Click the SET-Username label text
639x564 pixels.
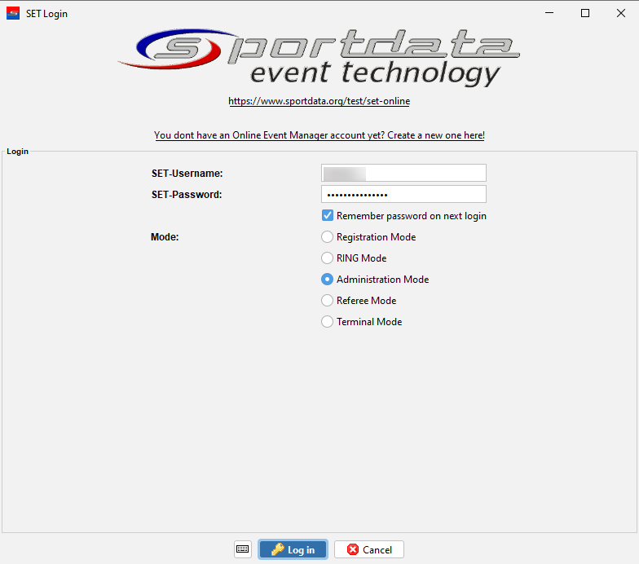[187, 173]
